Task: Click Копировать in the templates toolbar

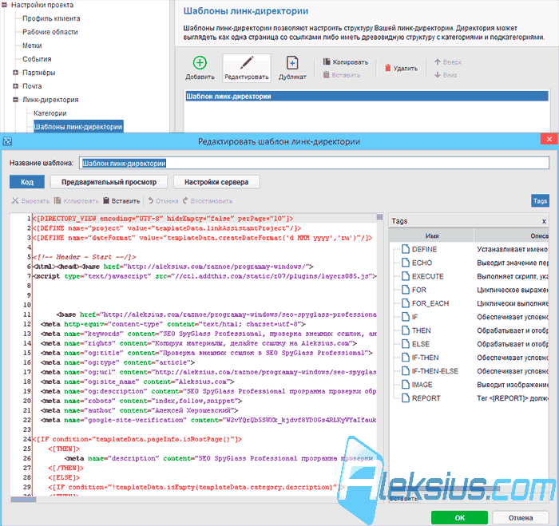Action: (346, 62)
